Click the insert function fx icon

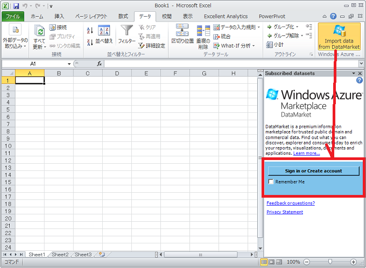click(x=99, y=63)
